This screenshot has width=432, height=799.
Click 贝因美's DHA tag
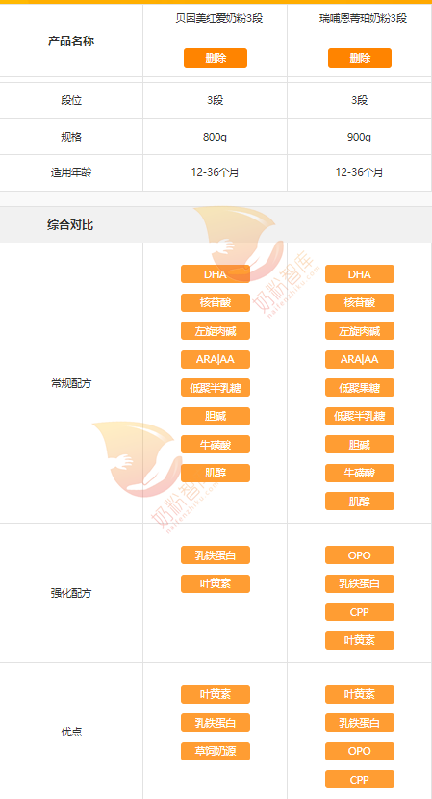click(x=216, y=274)
